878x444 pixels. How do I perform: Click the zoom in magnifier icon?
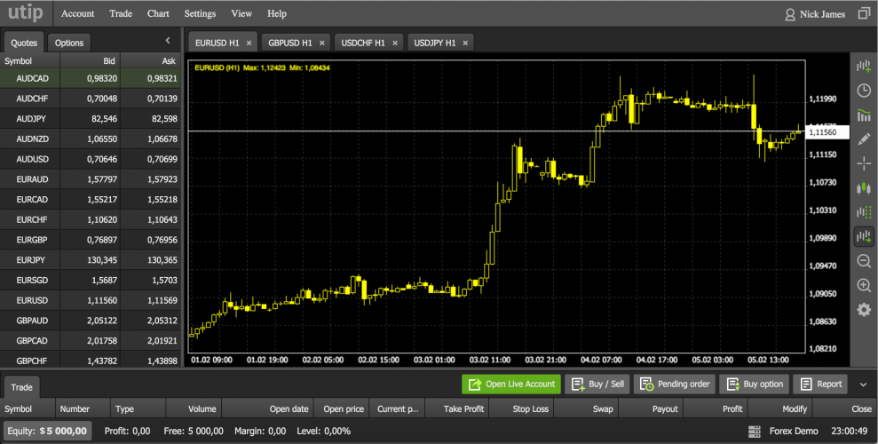[863, 285]
